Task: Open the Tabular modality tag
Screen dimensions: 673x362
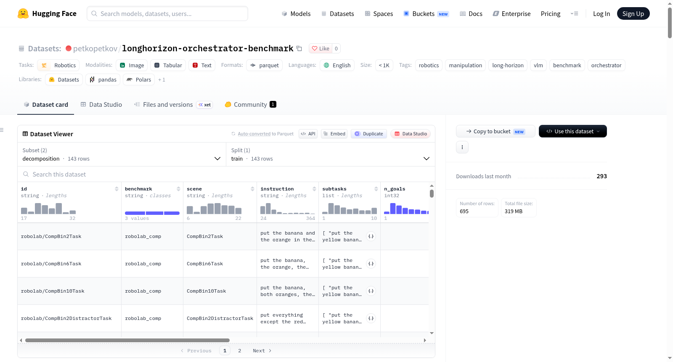Action: 168,65
